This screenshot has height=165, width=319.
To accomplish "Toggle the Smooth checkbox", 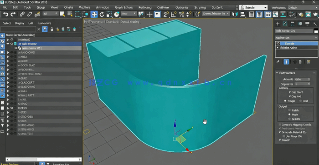I will pos(280,140).
